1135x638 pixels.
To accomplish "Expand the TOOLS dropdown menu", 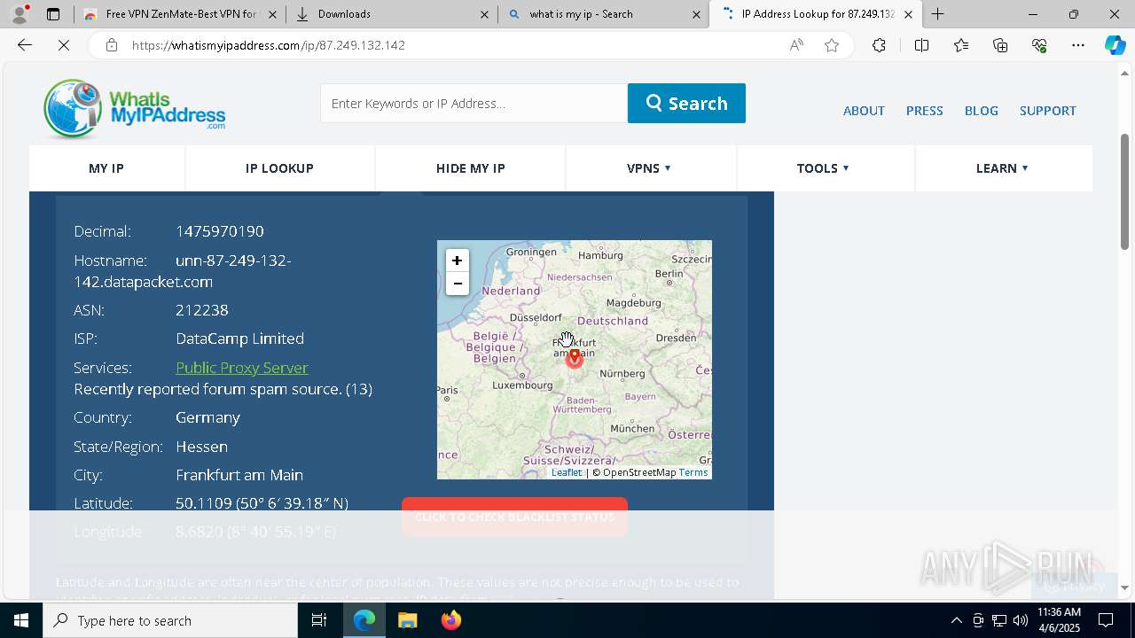I will [823, 168].
